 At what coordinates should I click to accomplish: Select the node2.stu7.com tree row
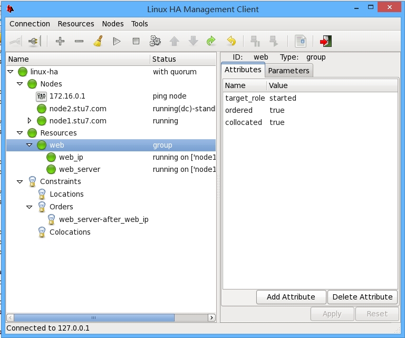[111, 109]
